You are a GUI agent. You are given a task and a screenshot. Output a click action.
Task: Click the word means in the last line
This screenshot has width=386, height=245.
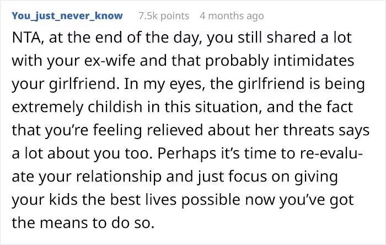(64, 223)
